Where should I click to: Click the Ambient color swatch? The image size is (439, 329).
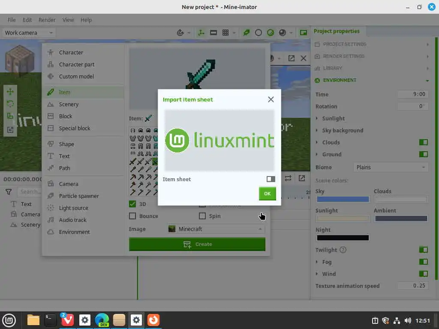[x=401, y=218]
